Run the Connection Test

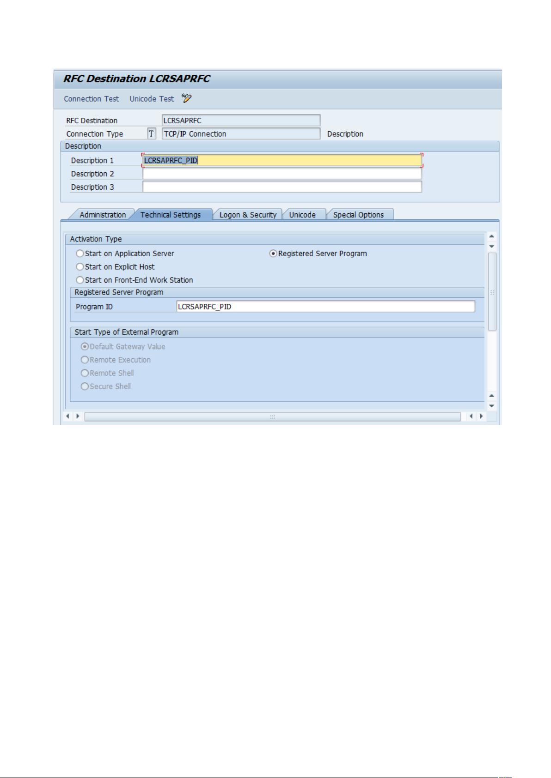click(x=92, y=99)
